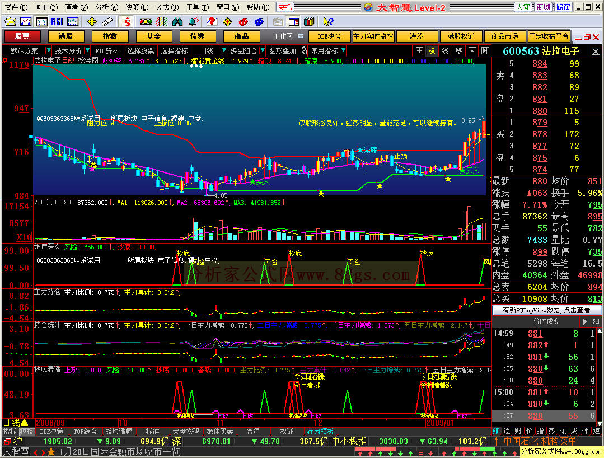
Task: Toggle the padlock lock icon
Action: coord(303,50)
